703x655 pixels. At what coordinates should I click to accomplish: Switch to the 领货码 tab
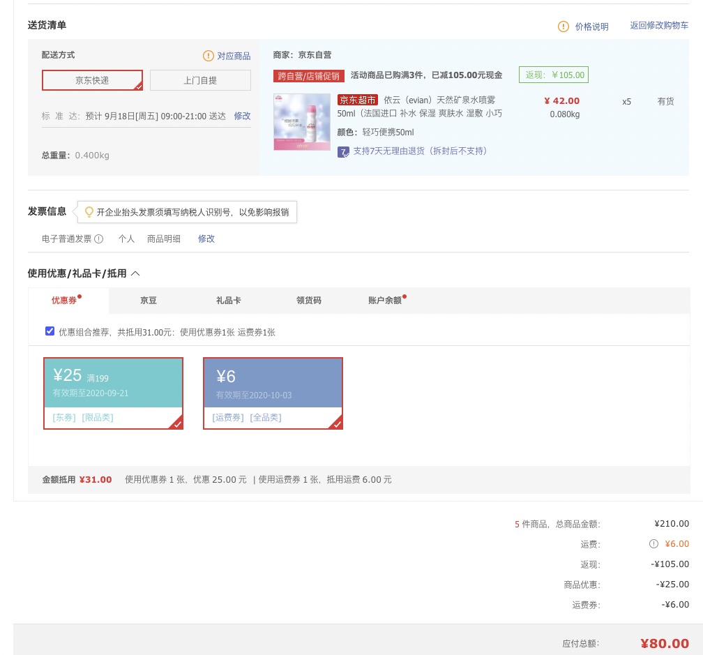(309, 301)
